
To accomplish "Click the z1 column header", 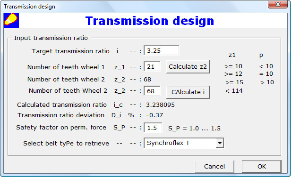I will click(x=232, y=55).
